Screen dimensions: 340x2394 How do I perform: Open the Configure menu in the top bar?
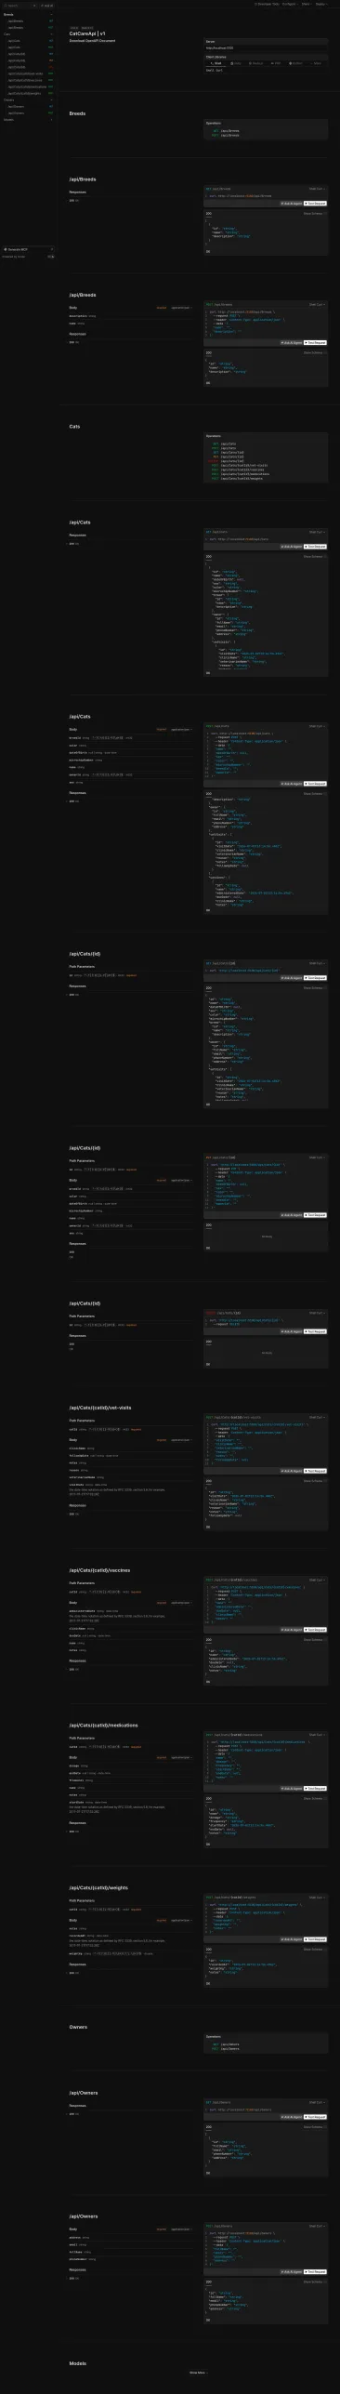[x=289, y=4]
